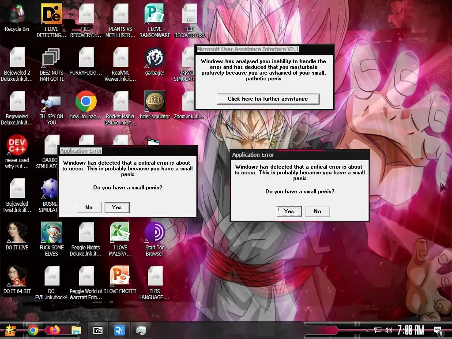Open the I LOVE EMOTET PowerPoint icon

(x=120, y=276)
